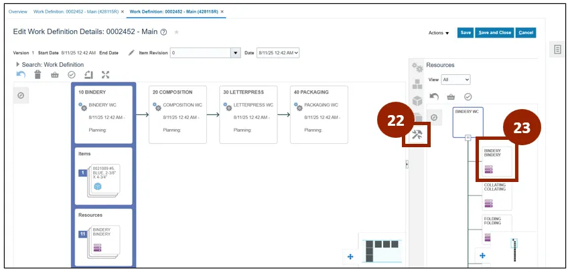Open the View All dropdown in Resources
This screenshot has height=273, width=570.
click(x=455, y=80)
